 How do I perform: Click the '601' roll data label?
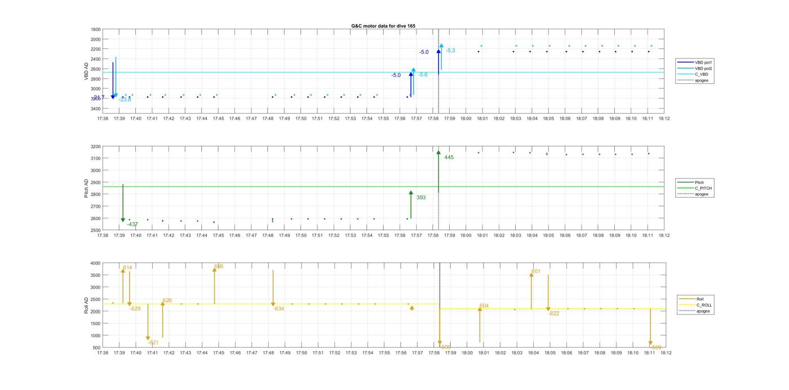point(536,271)
